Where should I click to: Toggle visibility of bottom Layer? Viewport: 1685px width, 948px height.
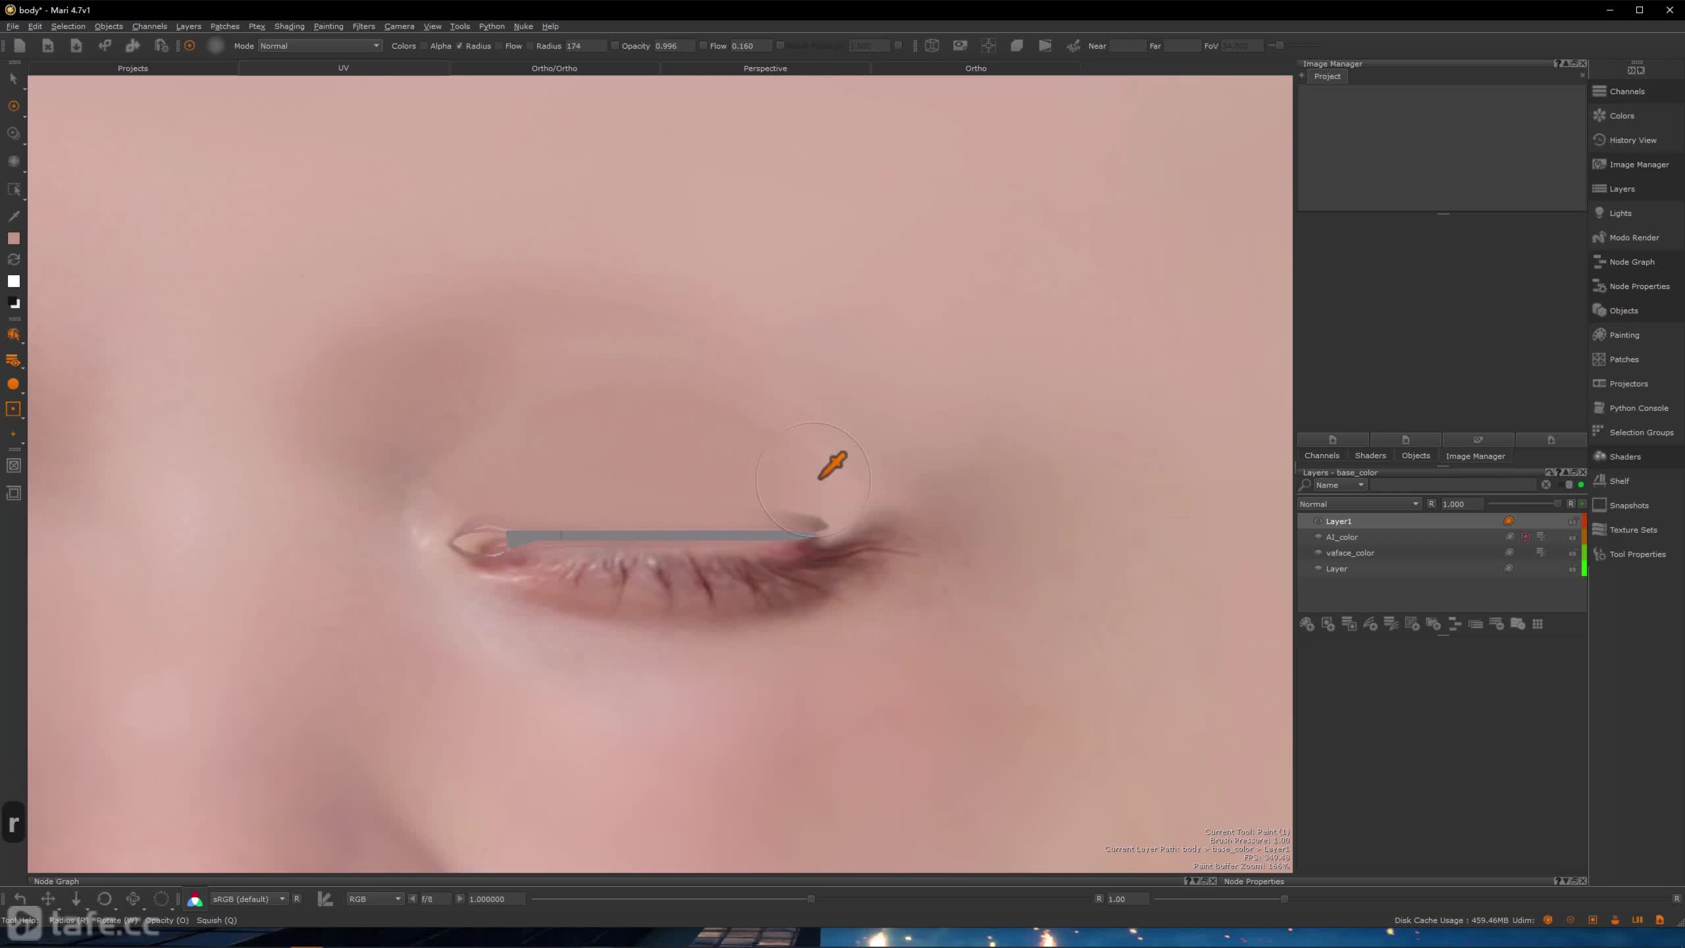[1318, 568]
